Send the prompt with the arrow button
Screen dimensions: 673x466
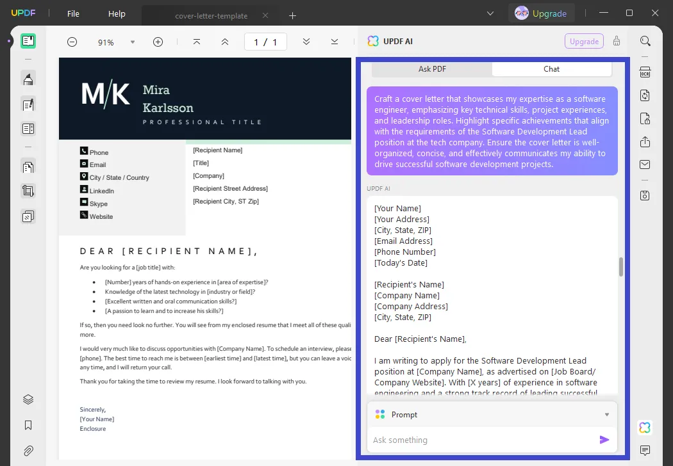click(603, 440)
